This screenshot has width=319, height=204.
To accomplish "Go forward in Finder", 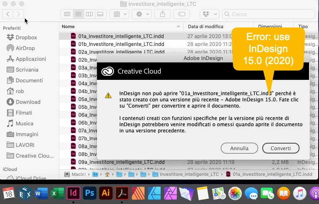I will pyautogui.click(x=18, y=14).
